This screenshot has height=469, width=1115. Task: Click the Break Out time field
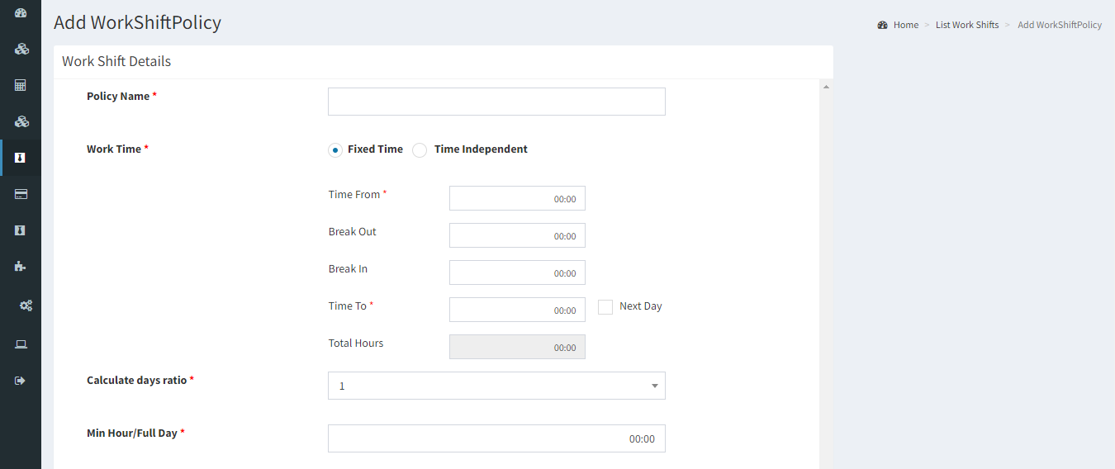coord(517,235)
